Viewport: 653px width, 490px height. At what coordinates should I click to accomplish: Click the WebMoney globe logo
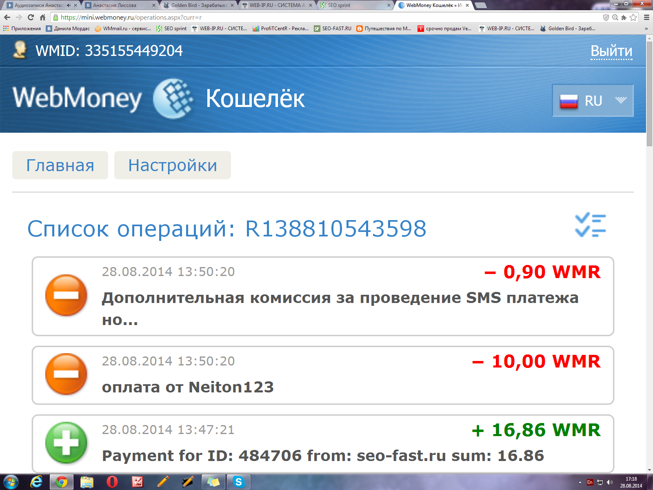click(173, 98)
